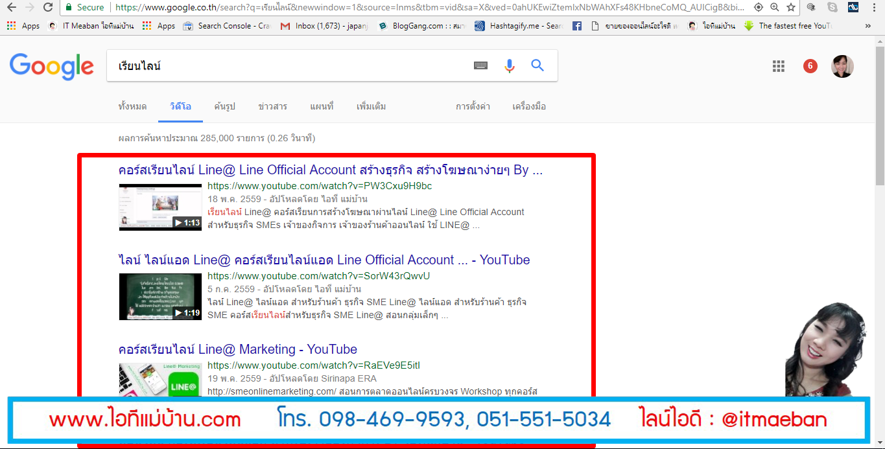Open the Google account profile picture
885x449 pixels.
(842, 66)
